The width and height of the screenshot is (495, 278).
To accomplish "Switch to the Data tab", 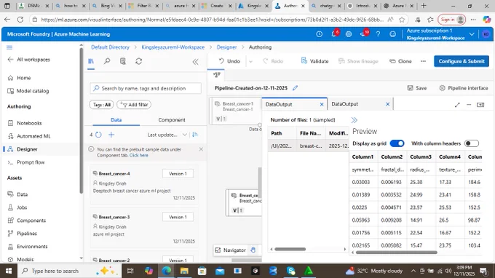I will point(116,120).
